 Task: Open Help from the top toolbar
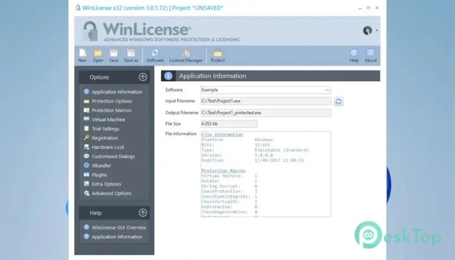354,55
